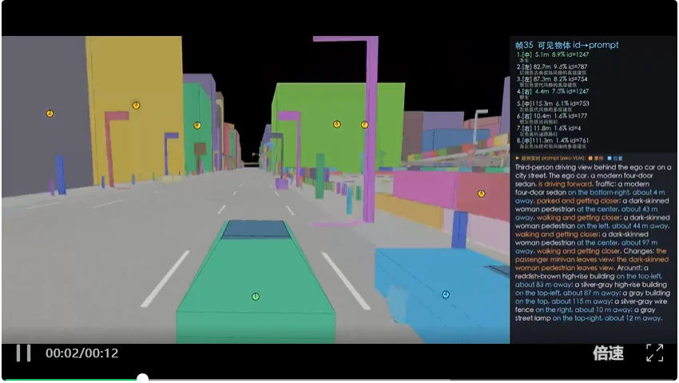
Task: Click the orange triangle before 'prompt (zero-VLM)'
Action: pos(517,158)
